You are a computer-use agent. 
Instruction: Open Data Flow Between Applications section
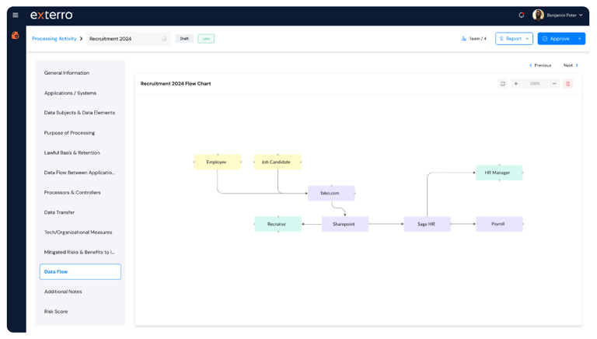click(80, 173)
